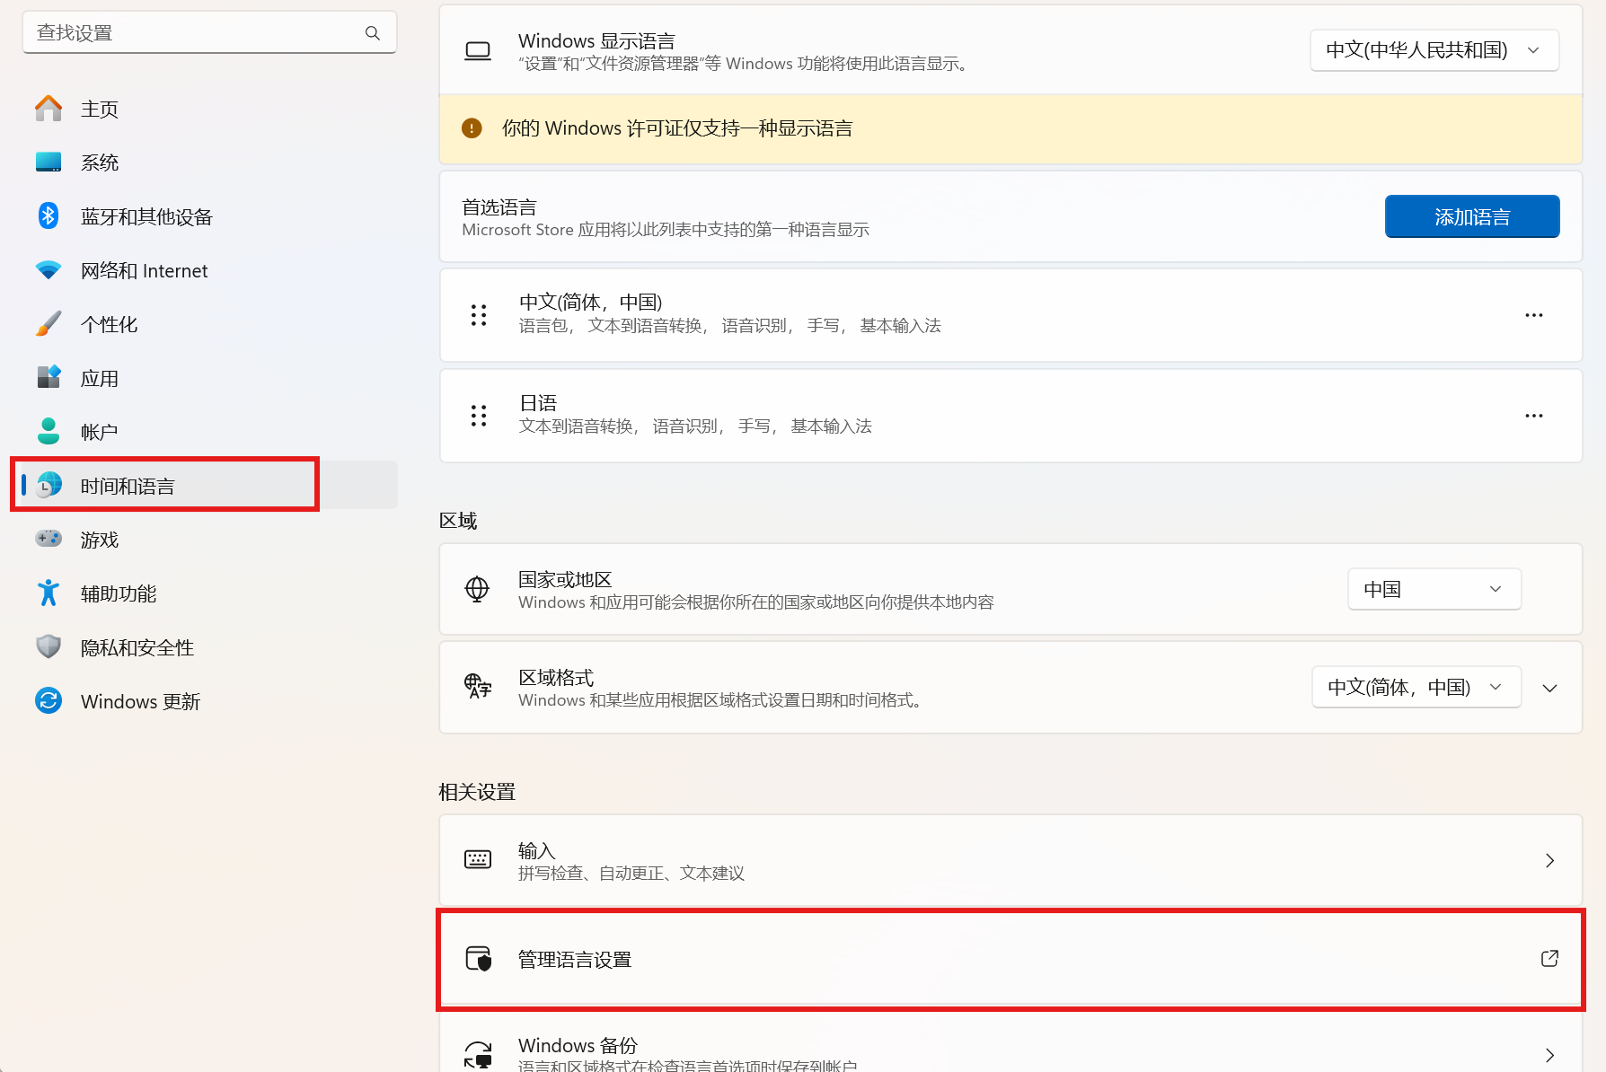Image resolution: width=1606 pixels, height=1072 pixels.
Task: Click the Windows 更新 refresh icon
Action: point(49,701)
